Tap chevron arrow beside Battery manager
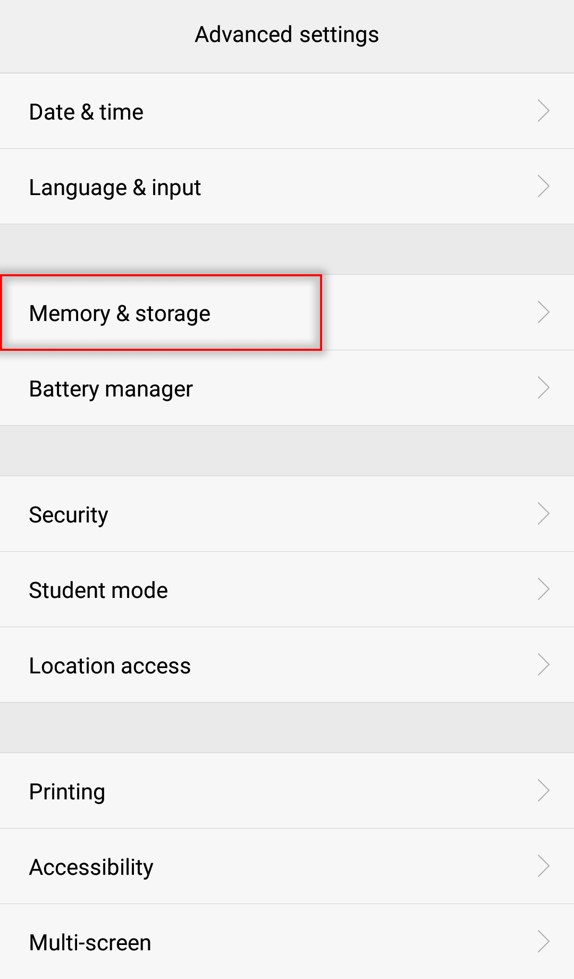The width and height of the screenshot is (574, 979). click(543, 388)
